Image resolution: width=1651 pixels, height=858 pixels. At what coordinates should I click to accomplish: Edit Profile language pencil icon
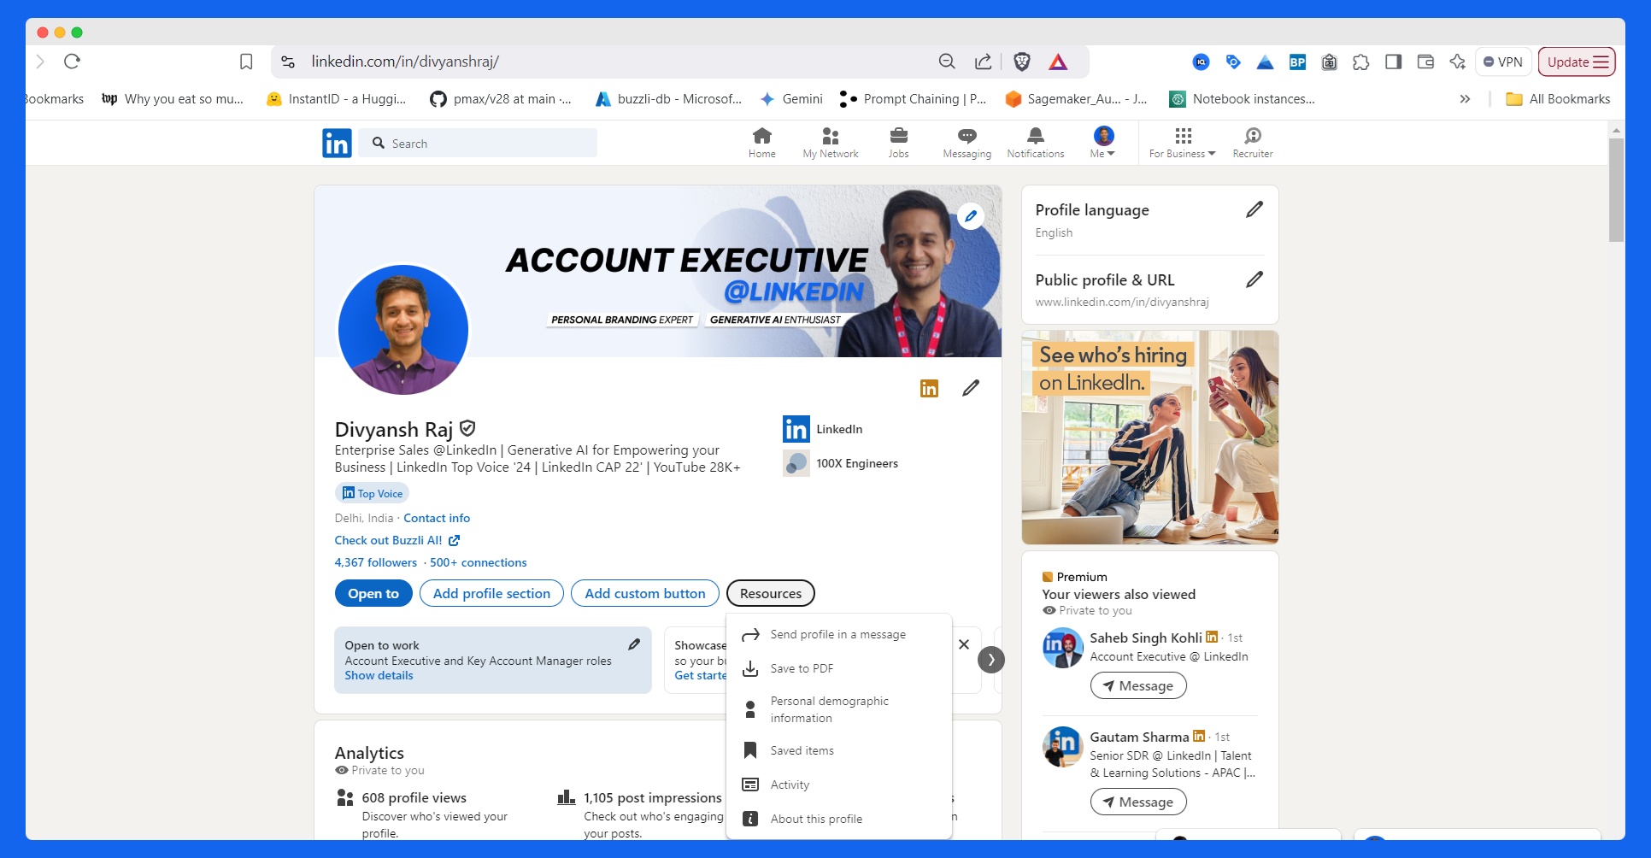[x=1254, y=210]
